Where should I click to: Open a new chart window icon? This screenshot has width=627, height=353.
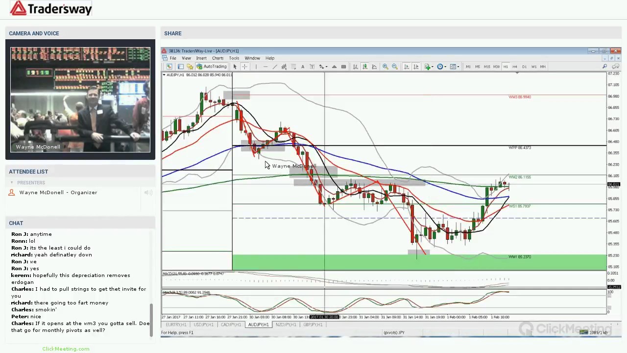(169, 67)
